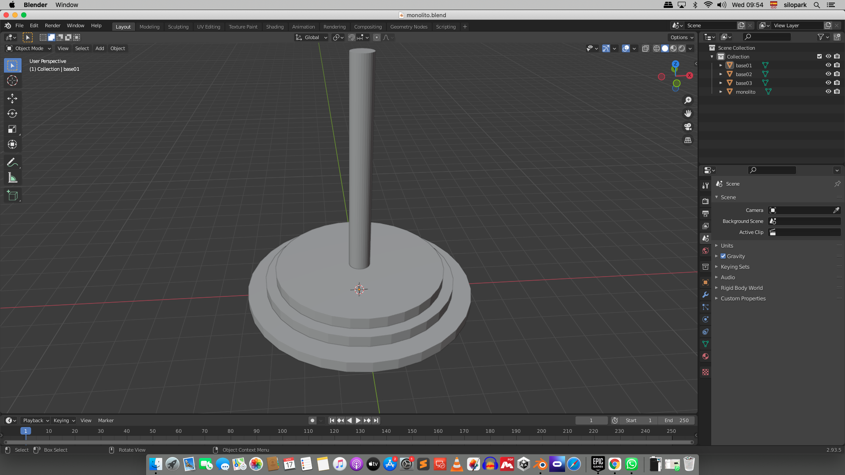Select the Measure tool
The width and height of the screenshot is (845, 475).
(12, 178)
